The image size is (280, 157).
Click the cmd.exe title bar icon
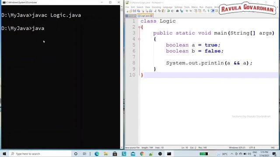[4, 2]
